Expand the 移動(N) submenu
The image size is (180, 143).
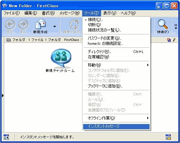pos(116,65)
